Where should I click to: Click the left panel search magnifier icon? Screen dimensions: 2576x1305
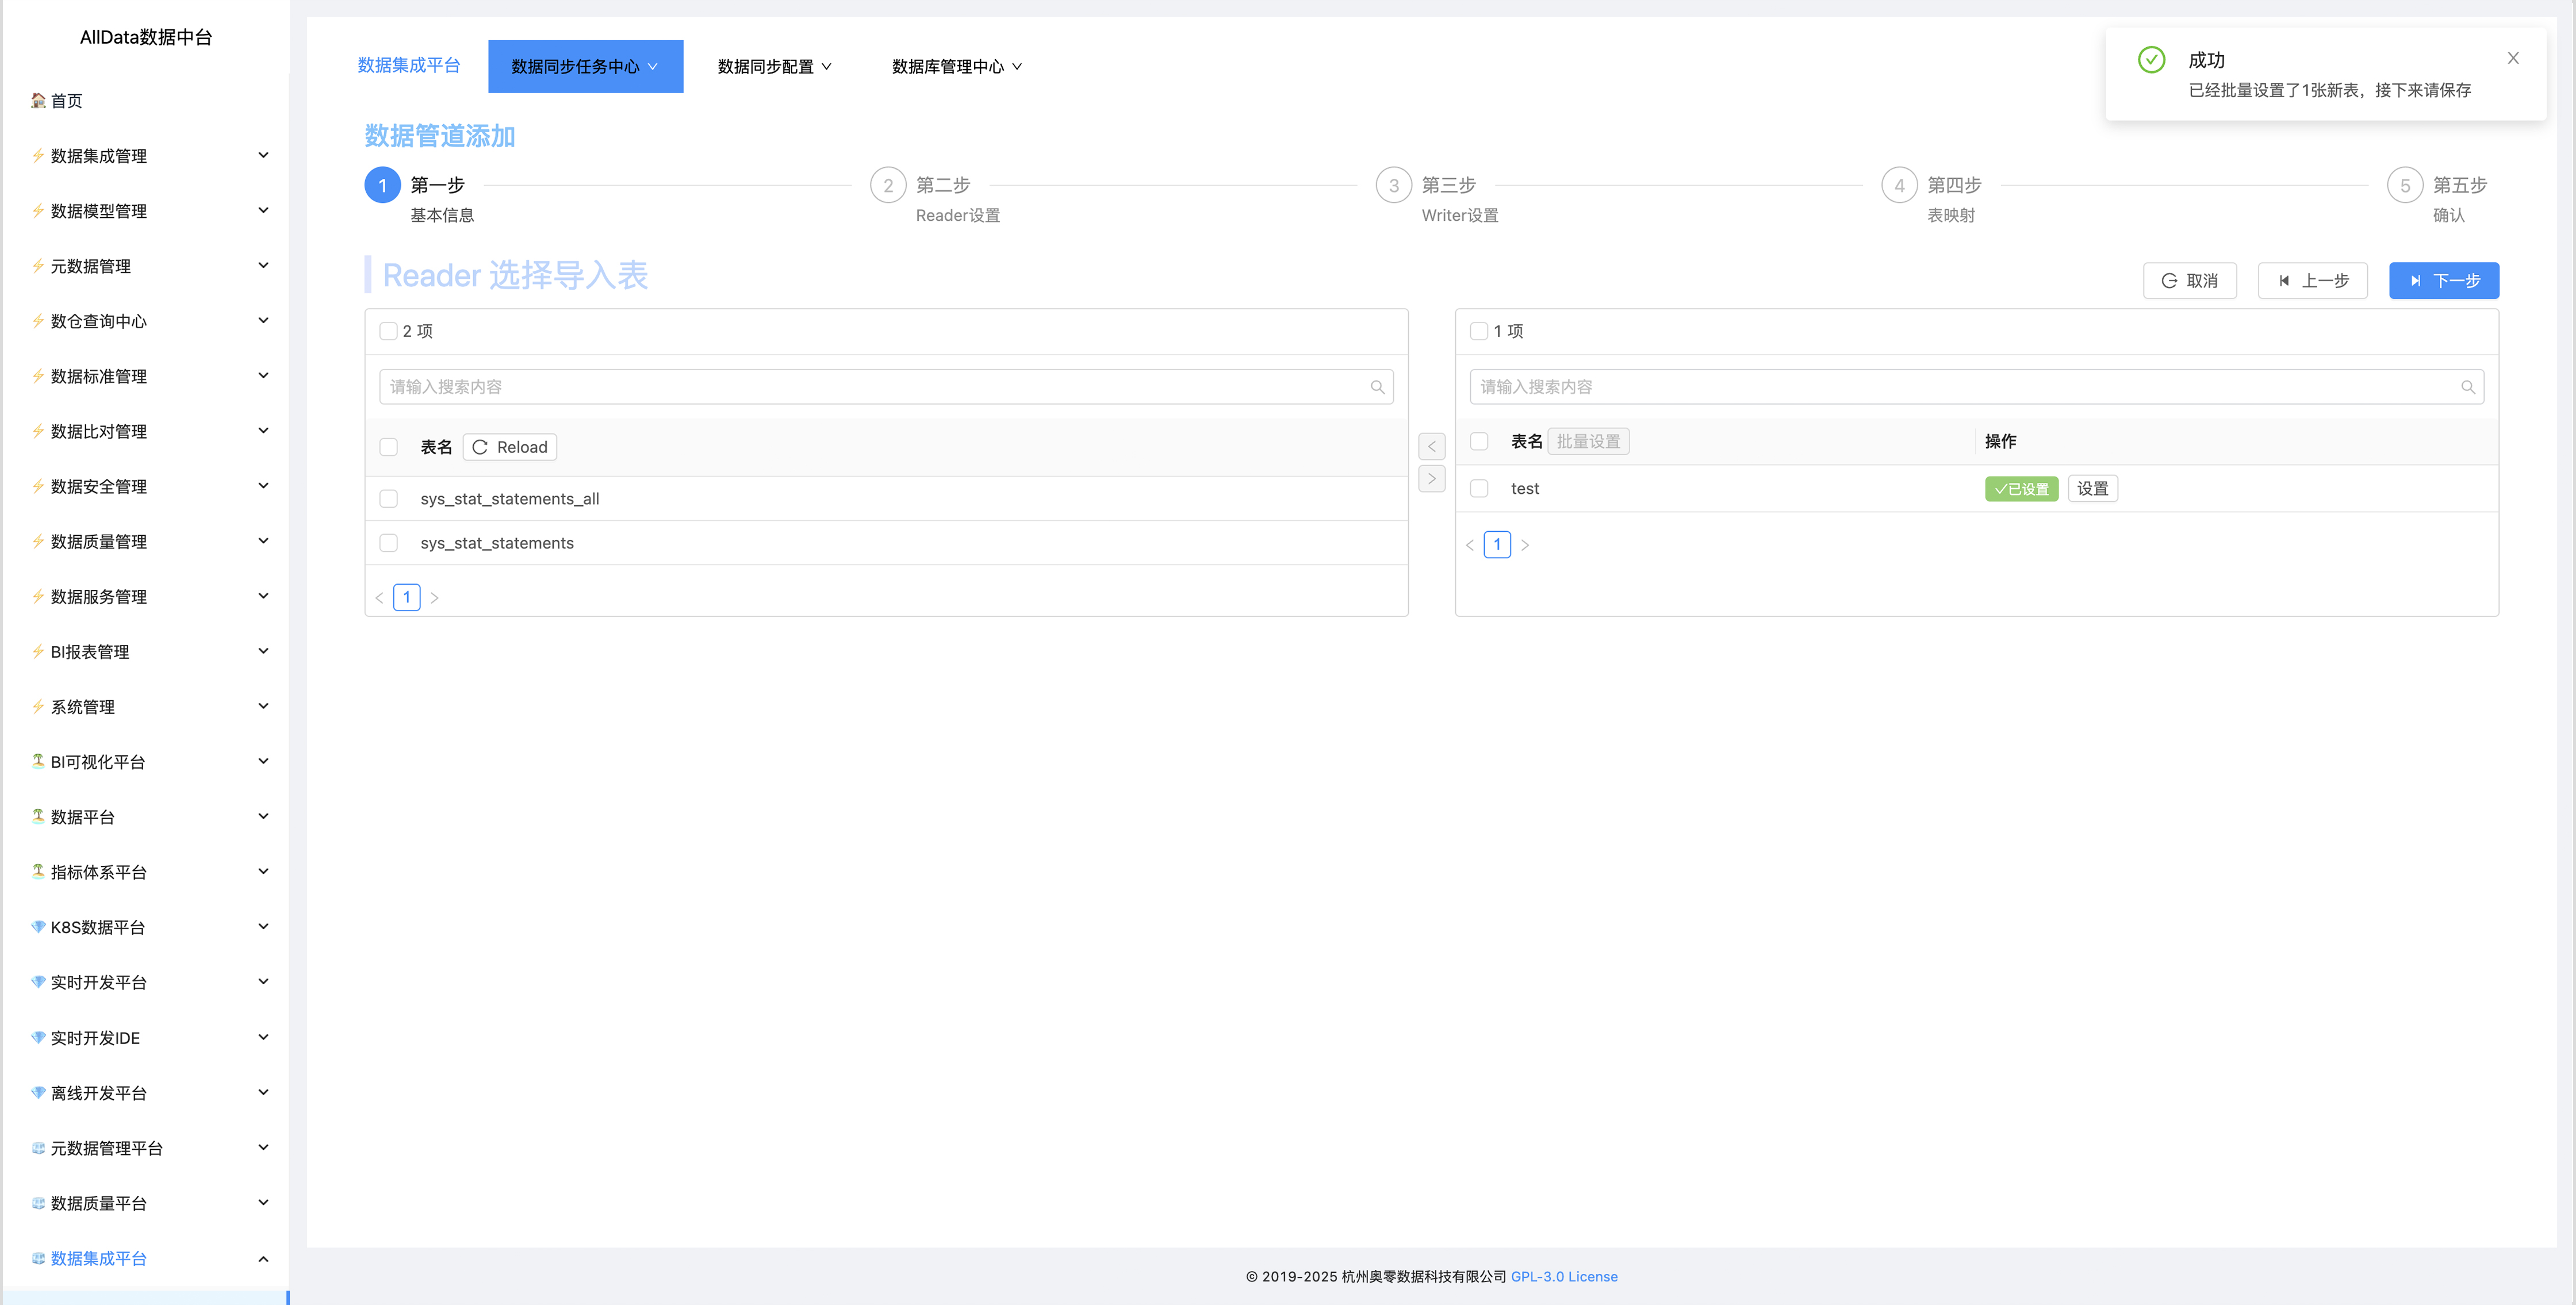(1377, 387)
